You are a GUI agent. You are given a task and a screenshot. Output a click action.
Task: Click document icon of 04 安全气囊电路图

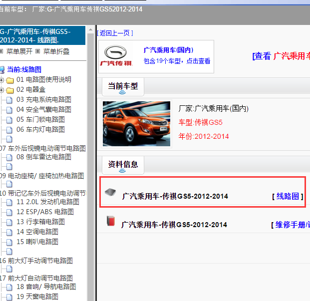click(9, 110)
